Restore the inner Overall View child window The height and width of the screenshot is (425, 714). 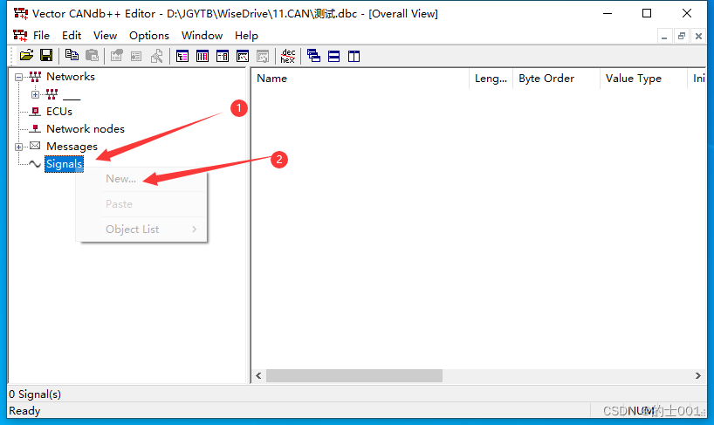pyautogui.click(x=682, y=36)
